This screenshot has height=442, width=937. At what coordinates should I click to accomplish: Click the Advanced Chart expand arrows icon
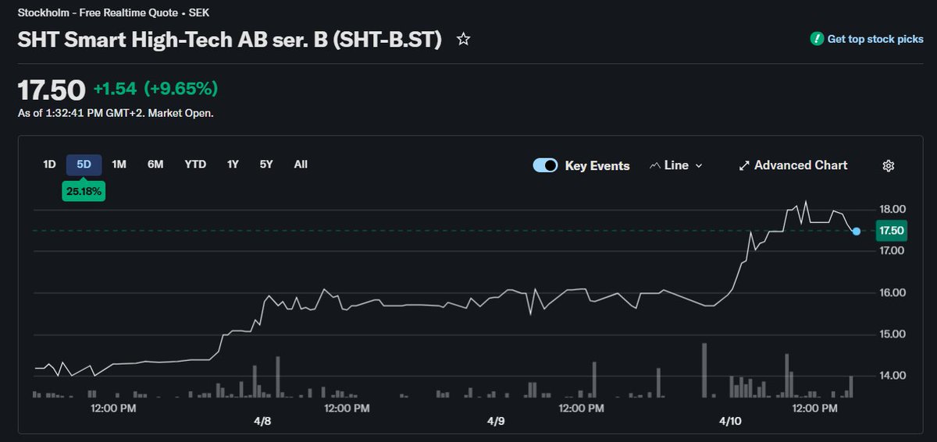click(x=744, y=165)
